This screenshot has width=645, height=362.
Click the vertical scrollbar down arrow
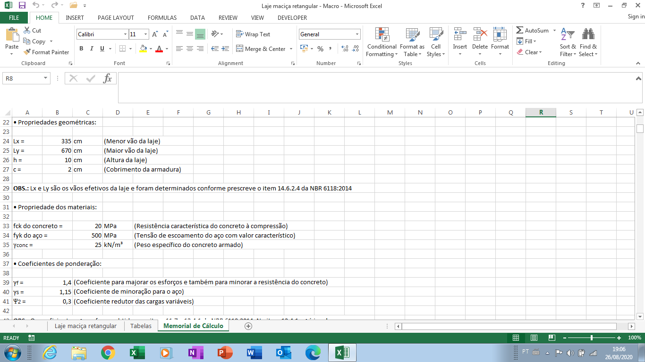point(640,317)
